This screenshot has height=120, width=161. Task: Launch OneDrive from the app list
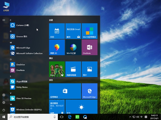(x=20, y=64)
